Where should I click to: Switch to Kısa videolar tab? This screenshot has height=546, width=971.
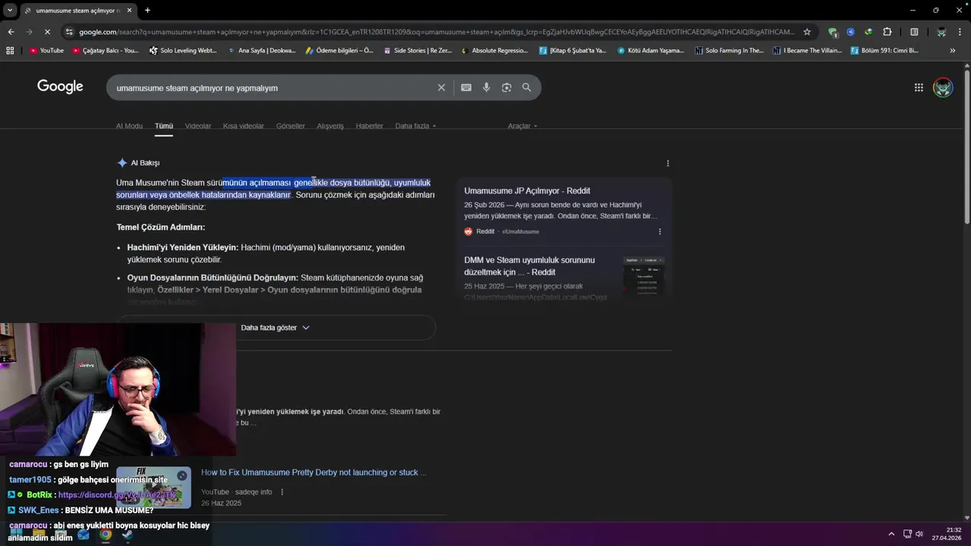[x=244, y=126]
